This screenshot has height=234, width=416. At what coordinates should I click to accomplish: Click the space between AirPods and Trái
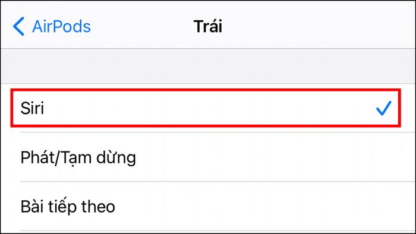pos(142,26)
